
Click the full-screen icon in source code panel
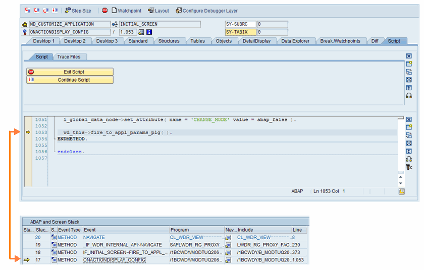409,143
